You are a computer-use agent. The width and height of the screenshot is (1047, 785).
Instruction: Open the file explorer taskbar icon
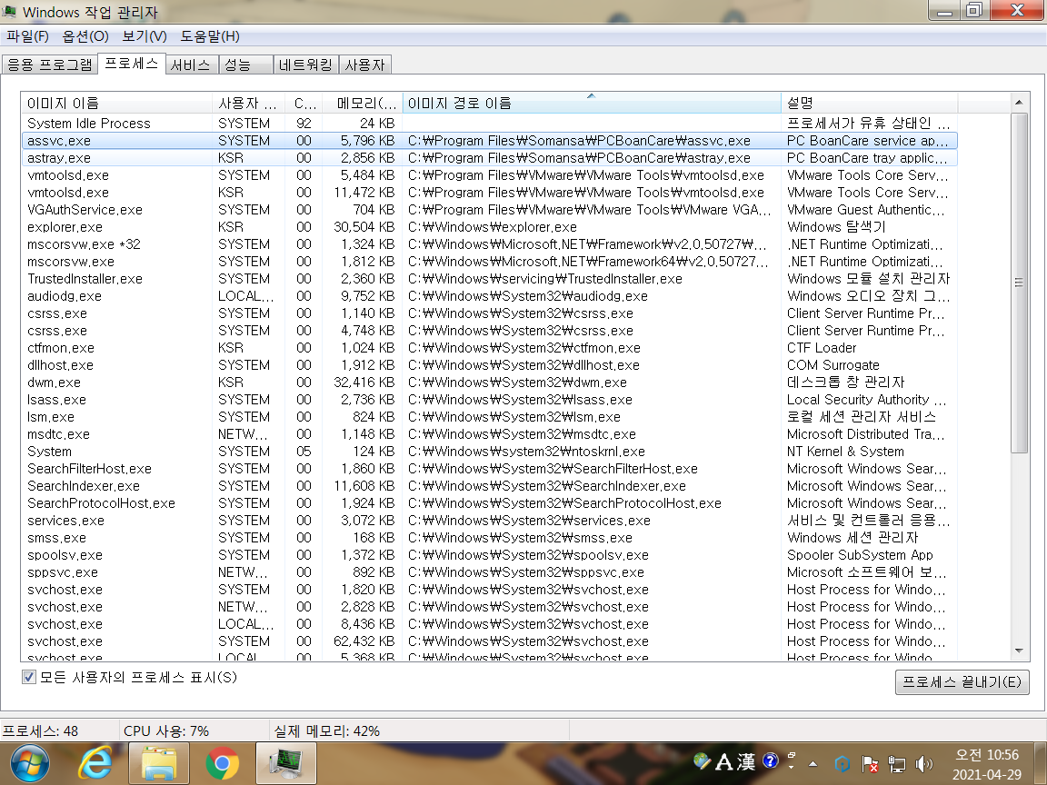pyautogui.click(x=159, y=763)
